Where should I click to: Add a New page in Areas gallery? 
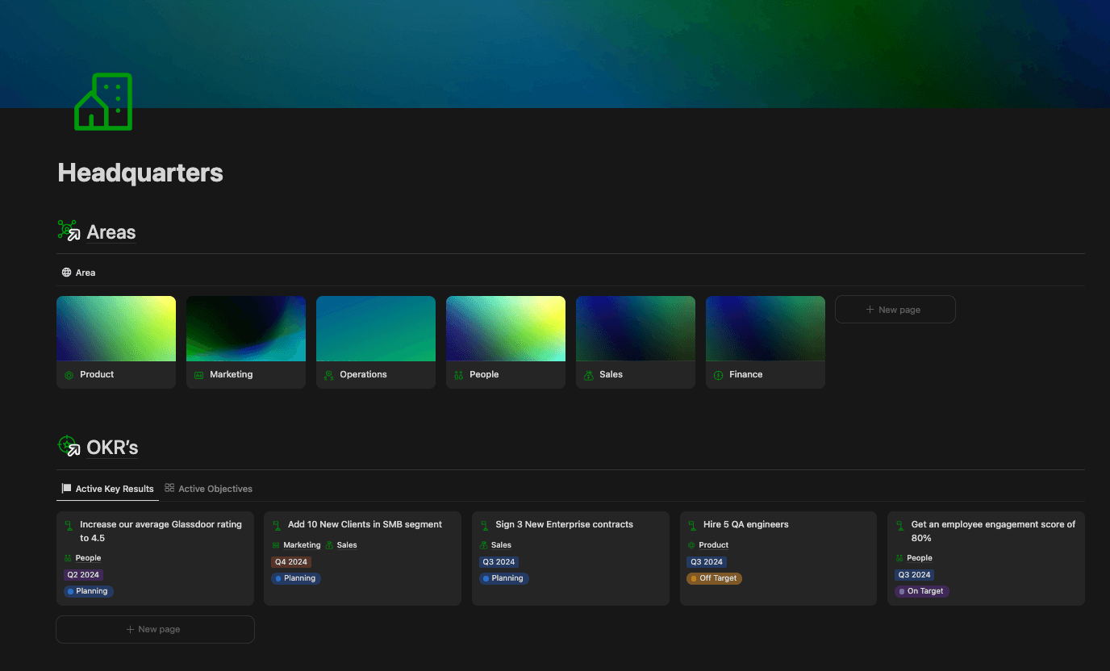895,310
